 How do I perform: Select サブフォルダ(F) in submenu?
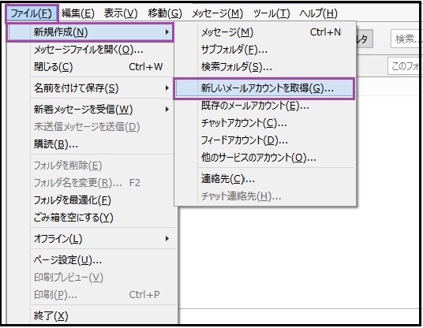pos(264,50)
